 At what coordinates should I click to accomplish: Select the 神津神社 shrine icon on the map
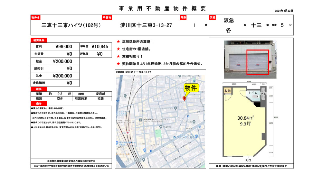[161, 127]
